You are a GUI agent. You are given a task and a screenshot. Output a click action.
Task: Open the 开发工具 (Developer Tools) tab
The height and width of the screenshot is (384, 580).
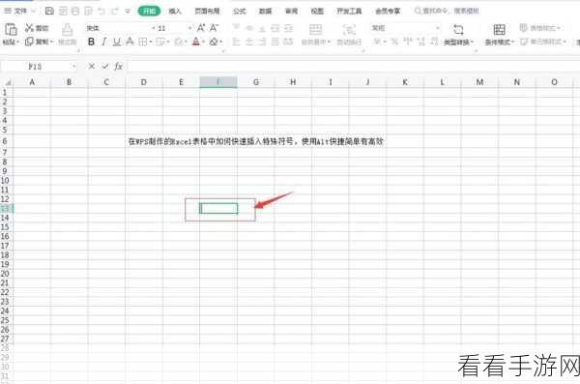[349, 11]
